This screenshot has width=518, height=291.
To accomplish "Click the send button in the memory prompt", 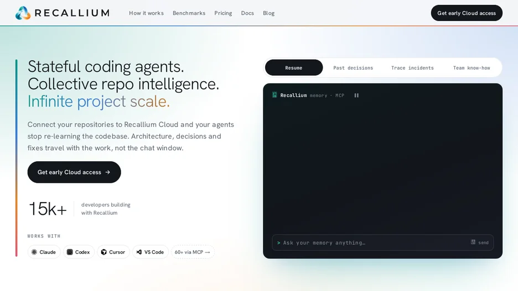I will tap(480, 242).
